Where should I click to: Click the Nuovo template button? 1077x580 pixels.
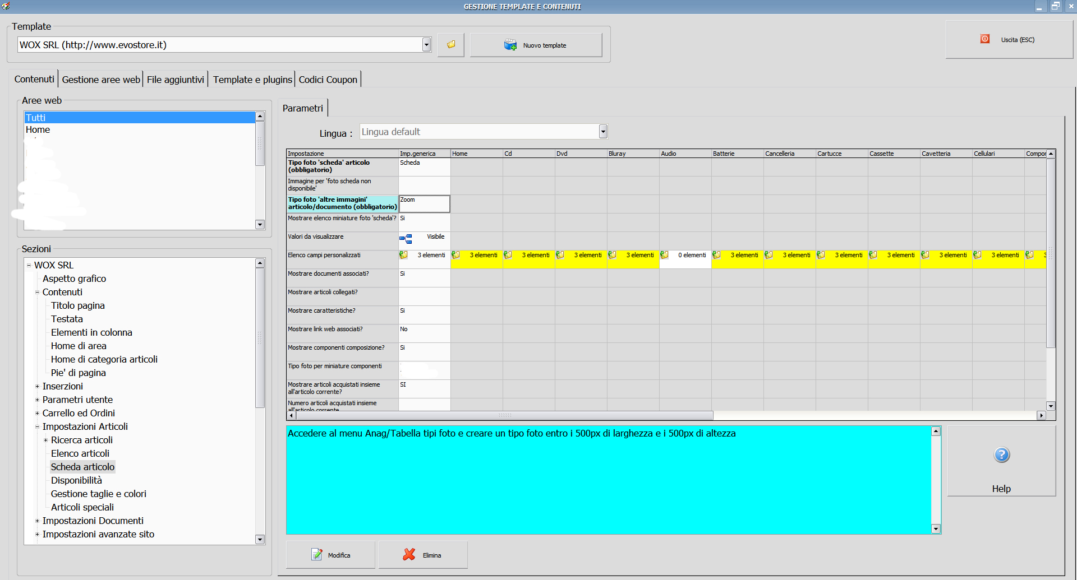[536, 45]
